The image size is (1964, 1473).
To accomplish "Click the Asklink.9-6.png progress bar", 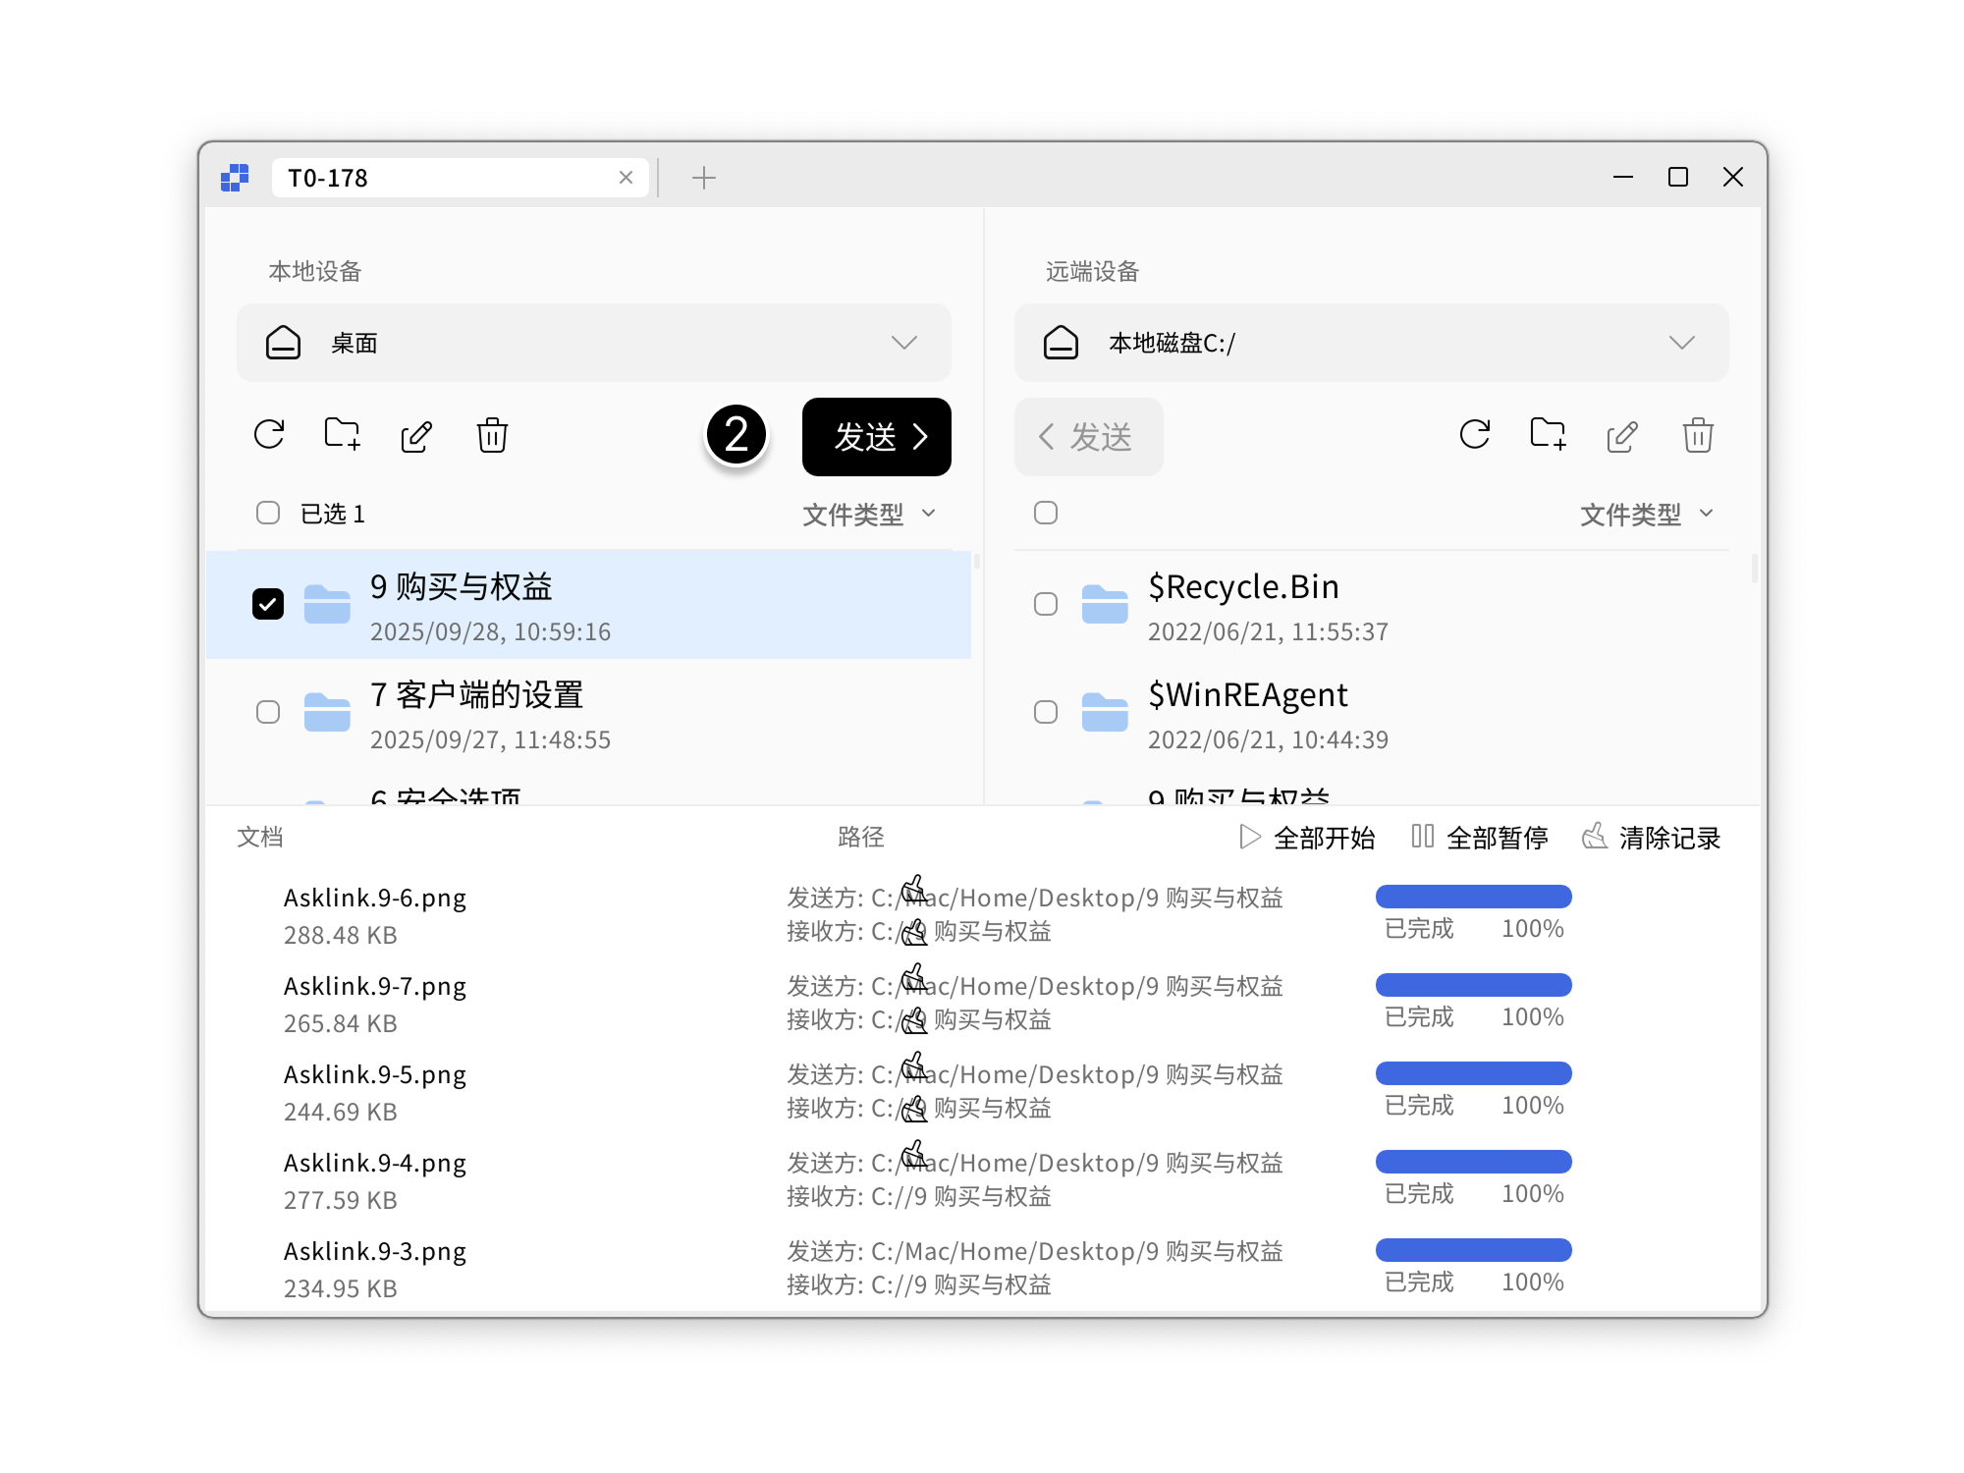I will (1473, 897).
